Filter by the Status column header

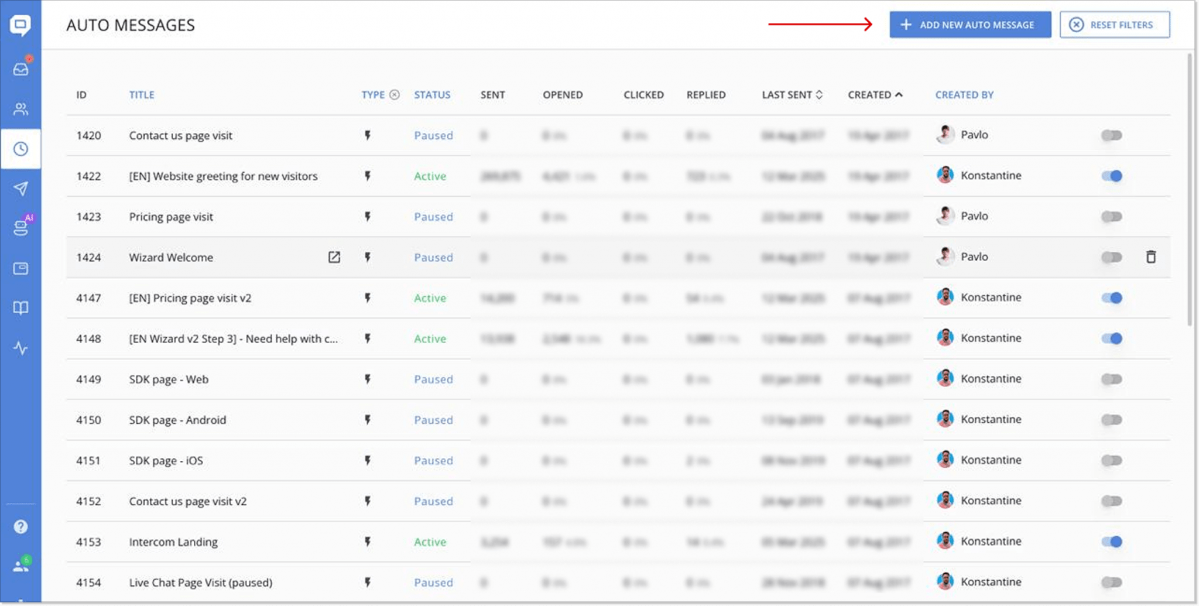coord(432,95)
